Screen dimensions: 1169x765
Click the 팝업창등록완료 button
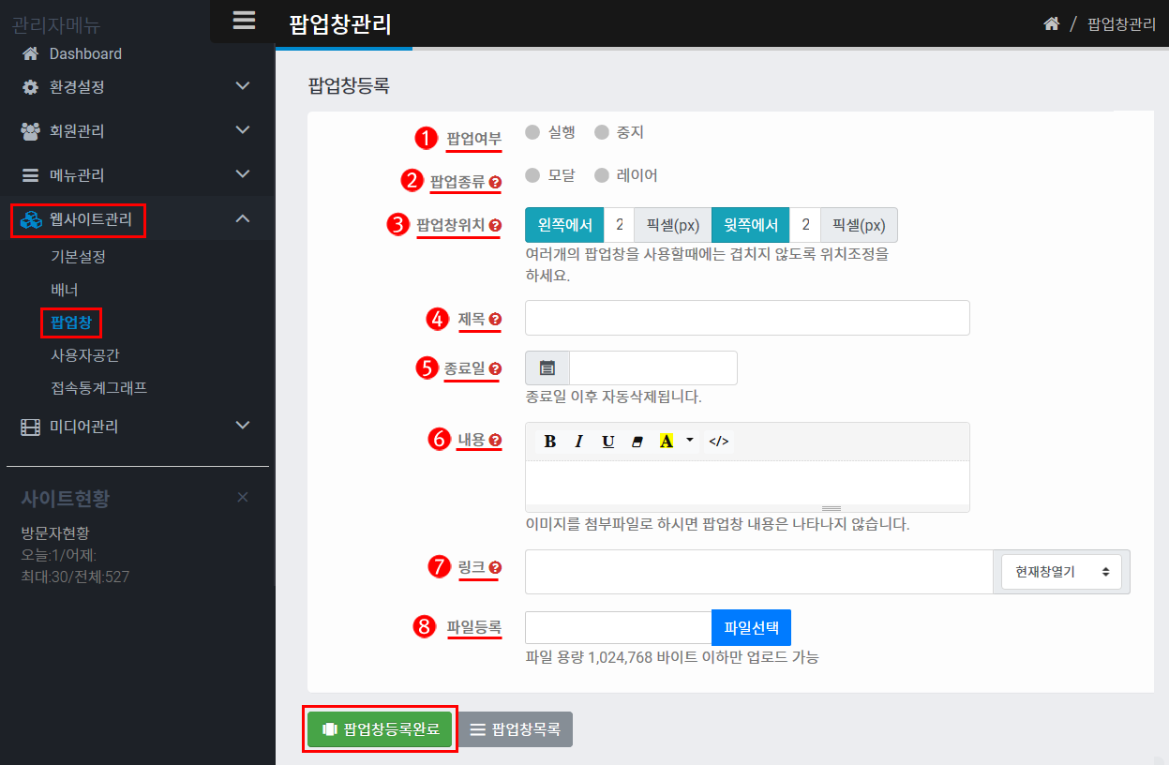click(380, 728)
